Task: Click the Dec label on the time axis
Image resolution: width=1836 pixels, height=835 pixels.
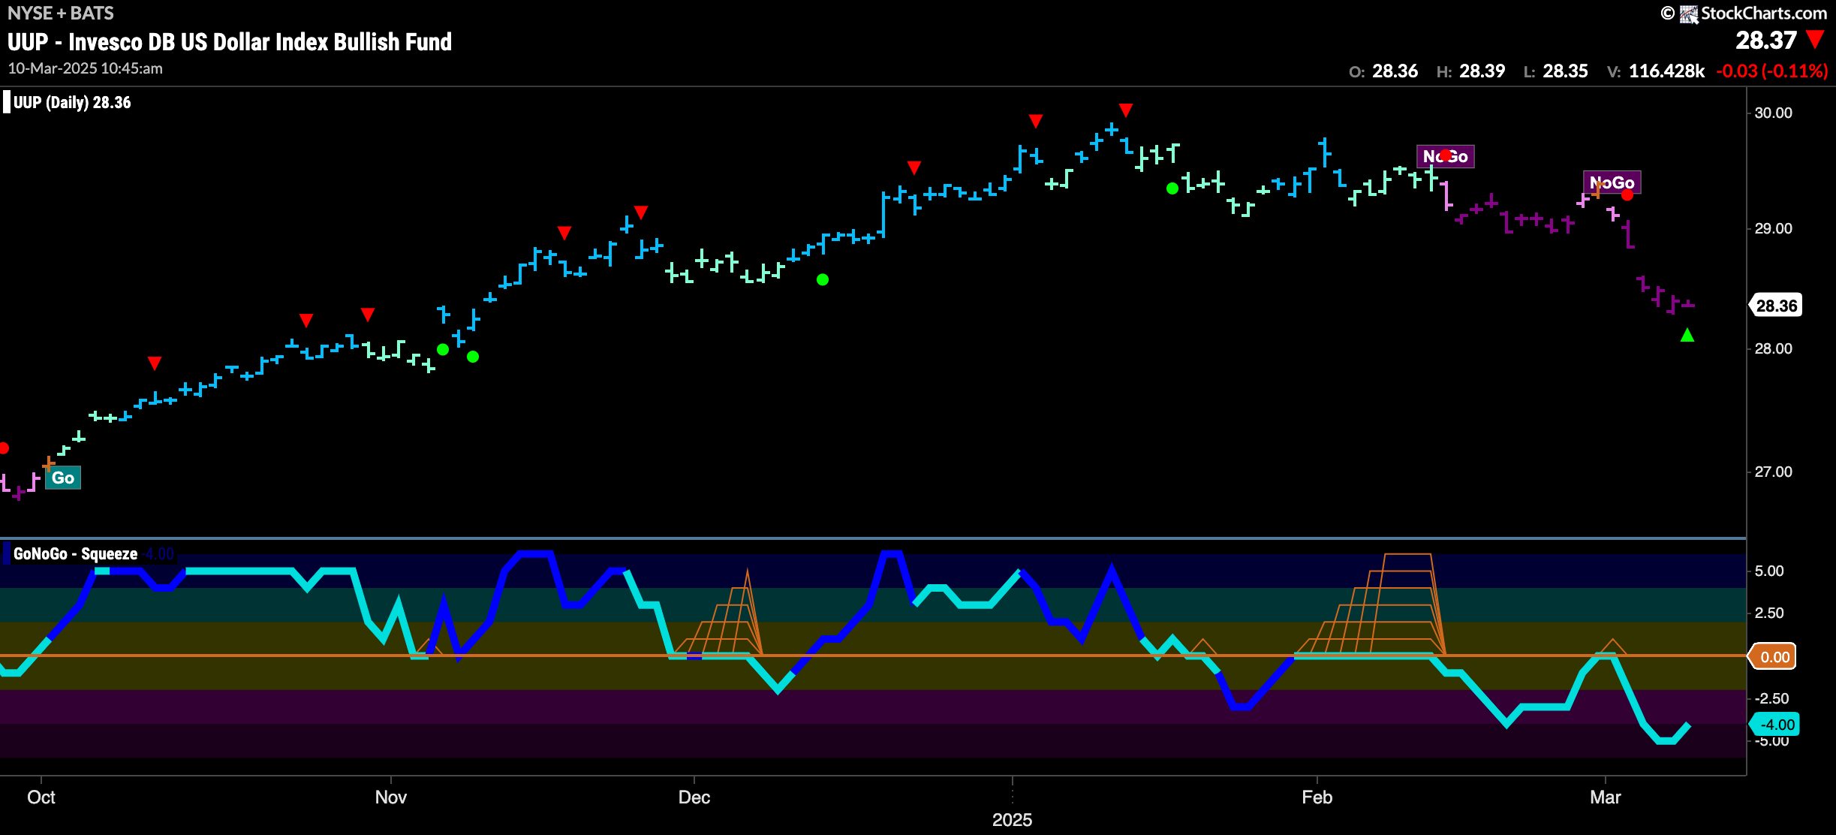Action: coord(694,797)
